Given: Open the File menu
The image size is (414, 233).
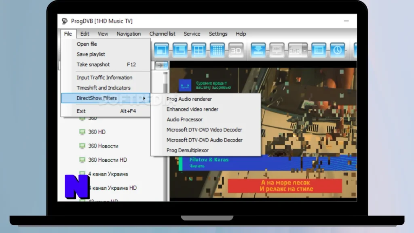Looking at the screenshot, I should pos(68,34).
